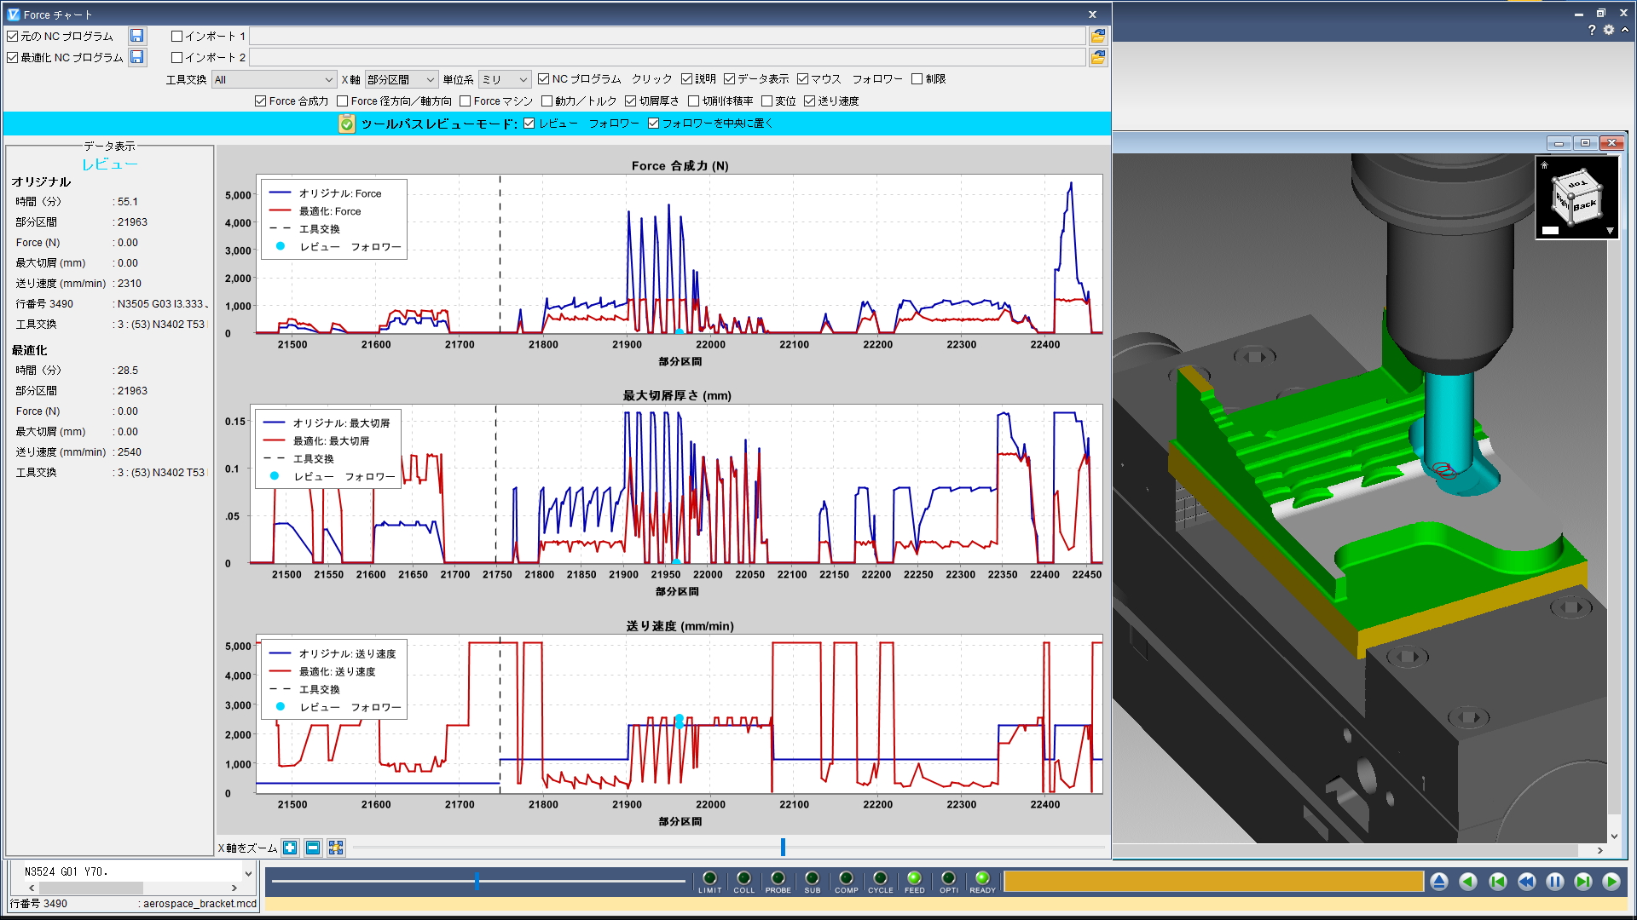Viewport: 1637px width, 920px height.
Task: Open folder browse icon for Import 1
Action: (x=1098, y=36)
